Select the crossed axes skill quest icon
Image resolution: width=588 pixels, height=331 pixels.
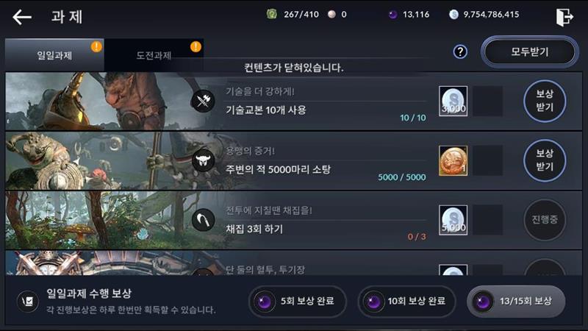point(204,101)
